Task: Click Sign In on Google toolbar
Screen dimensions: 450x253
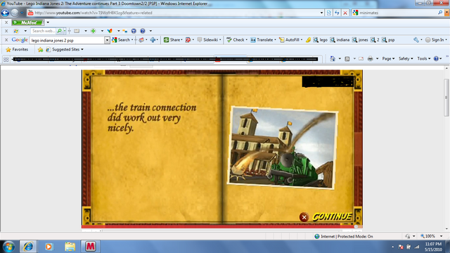Action: [x=435, y=40]
